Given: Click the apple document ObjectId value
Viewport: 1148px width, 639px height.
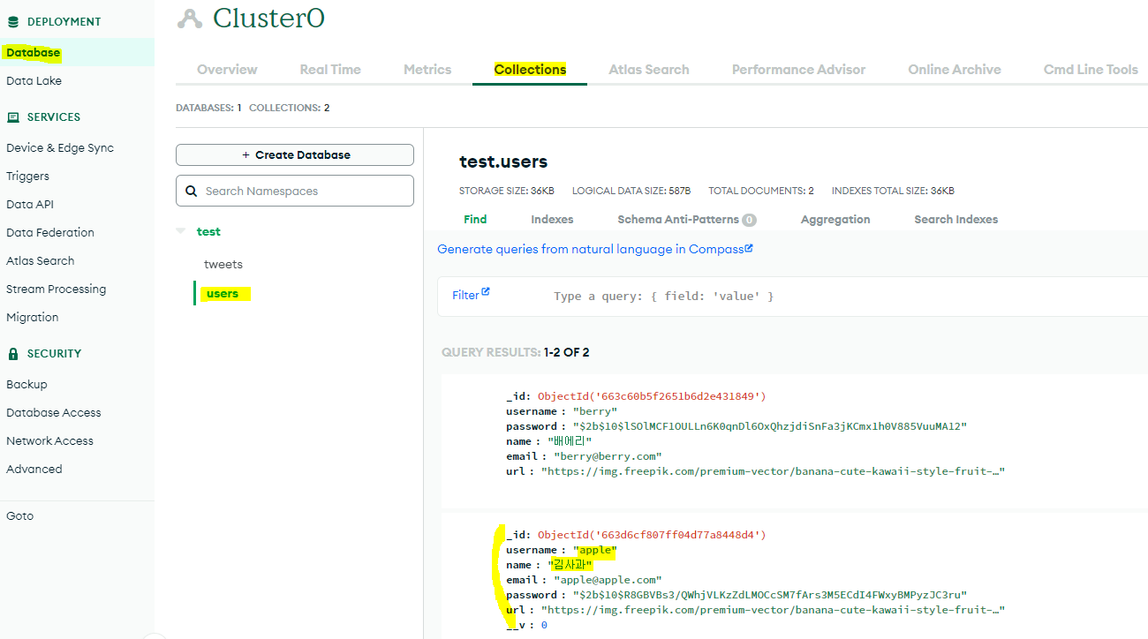Looking at the screenshot, I should [x=652, y=535].
